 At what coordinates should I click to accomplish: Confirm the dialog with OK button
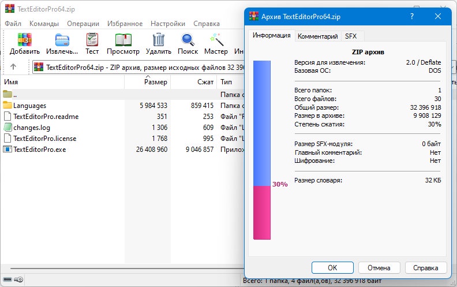tap(332, 267)
